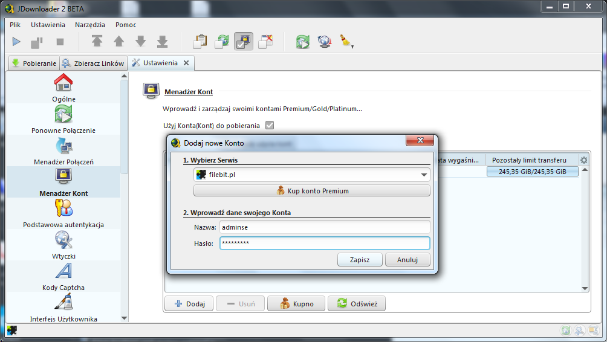Start downloads with the play icon
Viewport: 607px width, 342px height.
[x=16, y=42]
